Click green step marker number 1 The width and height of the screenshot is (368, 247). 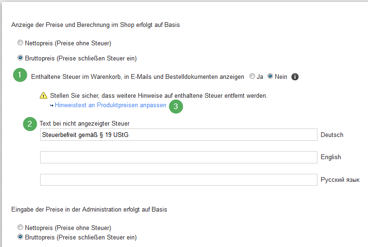pos(20,75)
